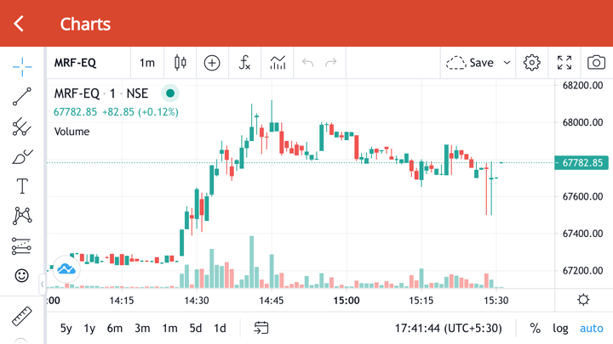613x344 pixels.
Task: Click the blue cloud logo on chart
Action: click(66, 269)
